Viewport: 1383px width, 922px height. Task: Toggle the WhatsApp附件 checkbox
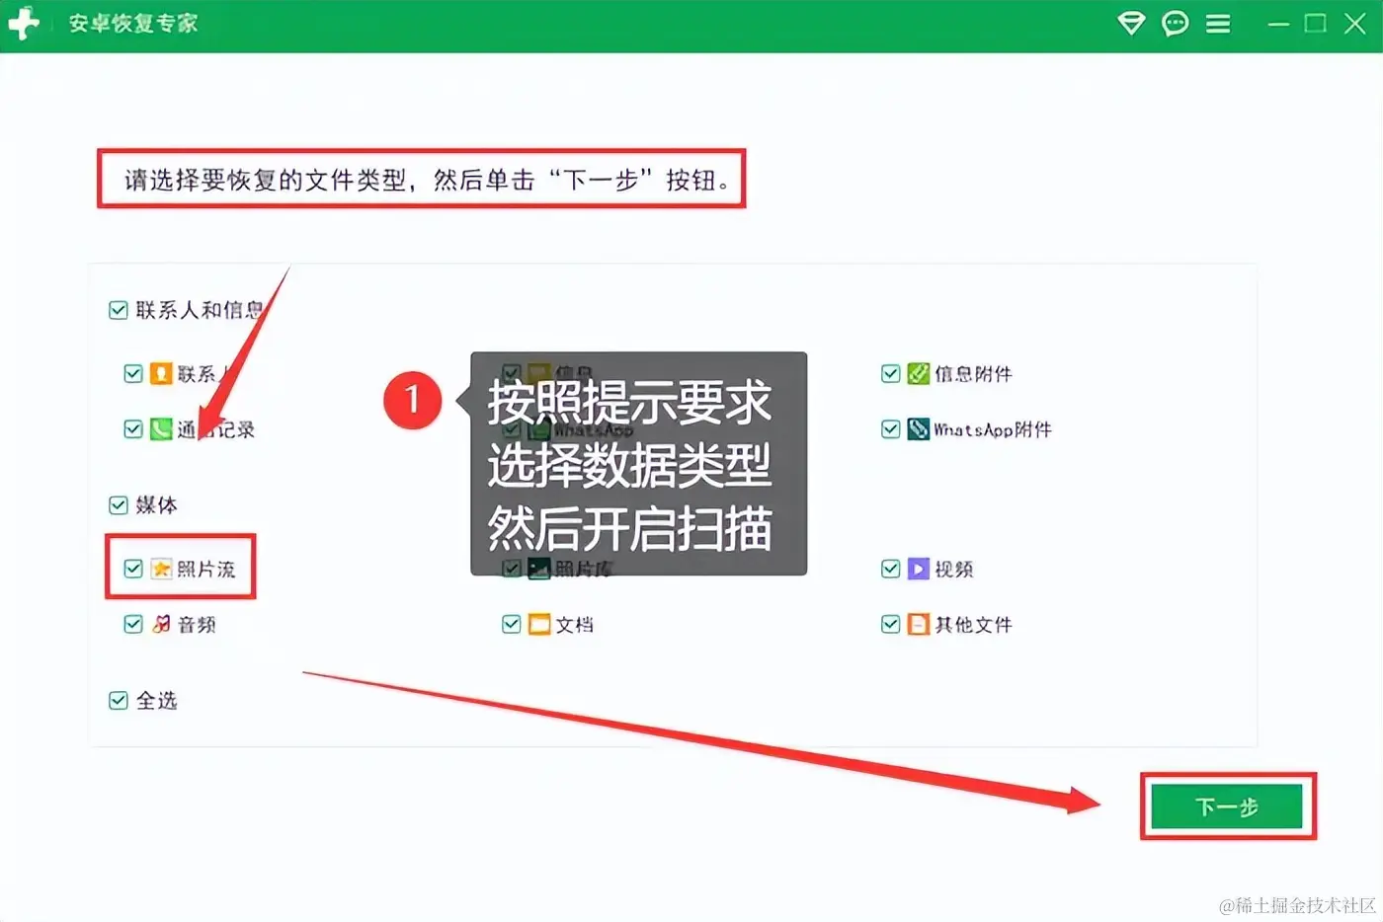[891, 429]
